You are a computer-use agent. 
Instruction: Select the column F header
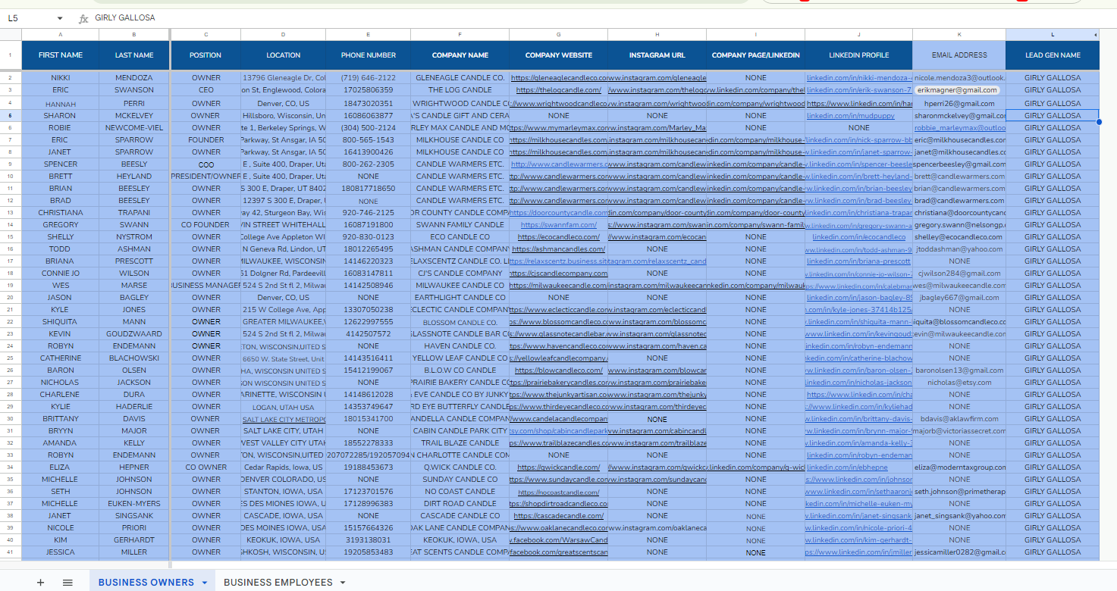(460, 35)
